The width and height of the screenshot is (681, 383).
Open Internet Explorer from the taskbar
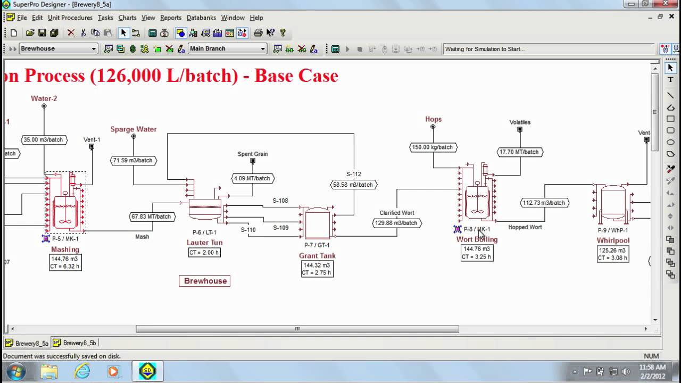point(82,371)
